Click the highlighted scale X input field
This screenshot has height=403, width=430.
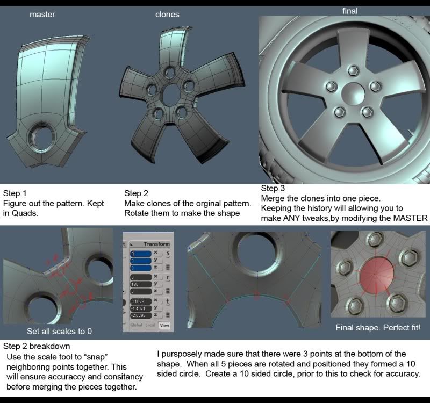141,253
